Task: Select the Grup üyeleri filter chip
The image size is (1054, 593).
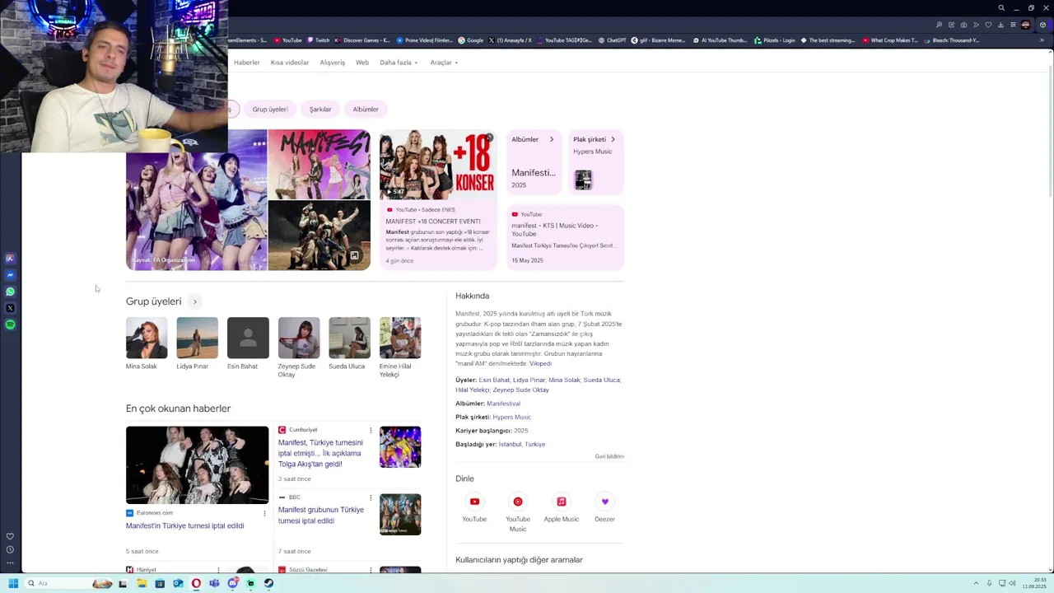Action: (270, 109)
